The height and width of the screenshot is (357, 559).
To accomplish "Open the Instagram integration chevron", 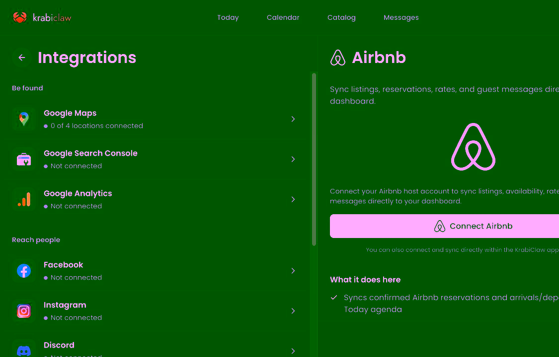I will pyautogui.click(x=293, y=311).
